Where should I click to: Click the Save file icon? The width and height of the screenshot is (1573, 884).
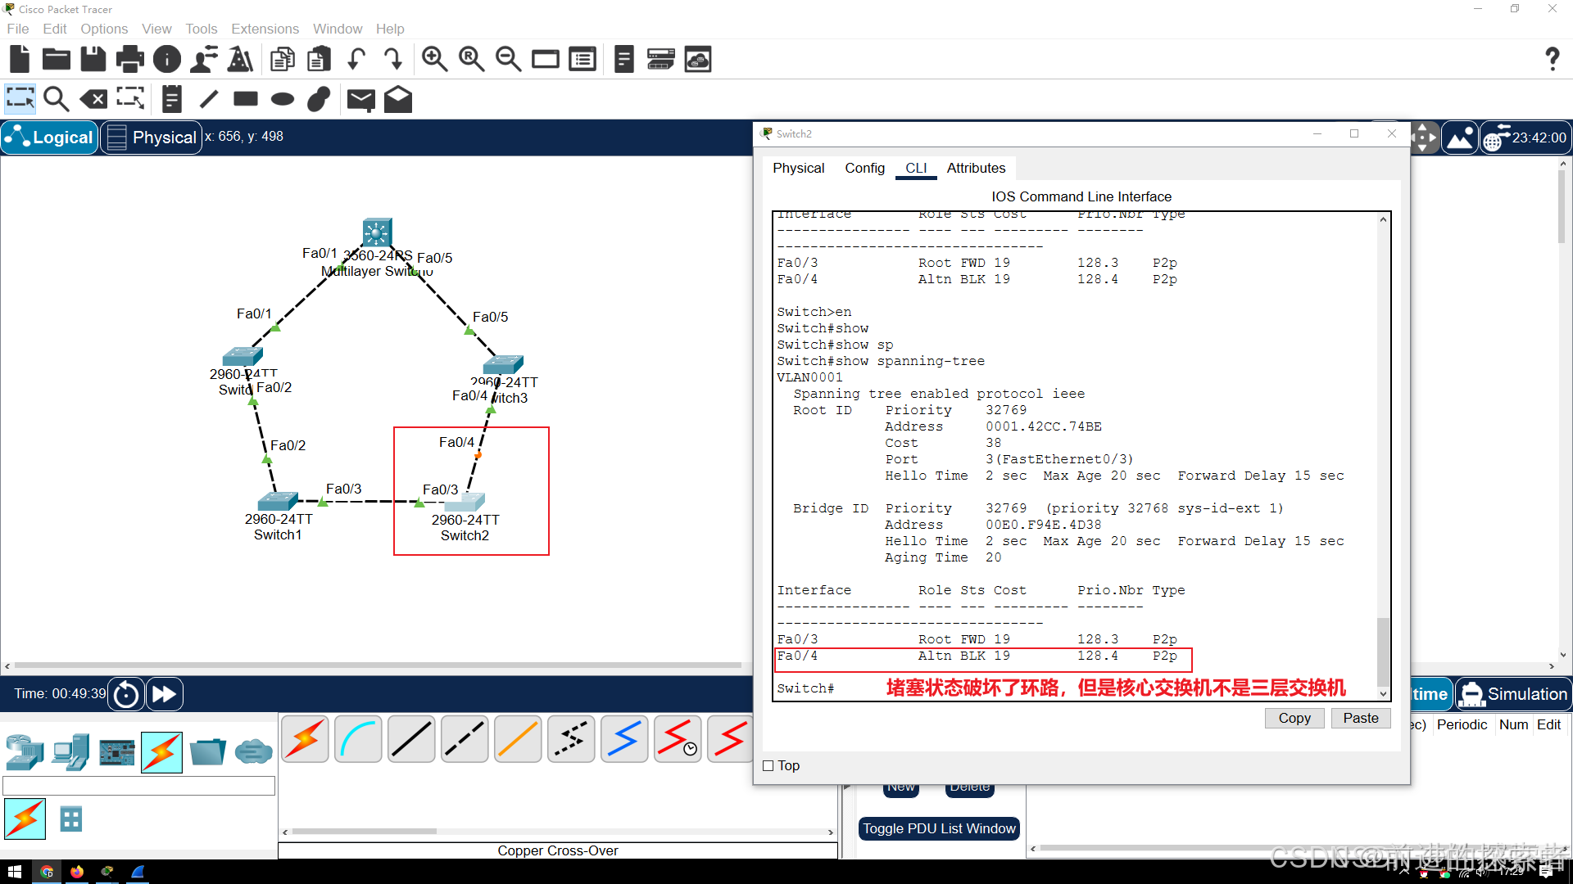click(x=93, y=59)
